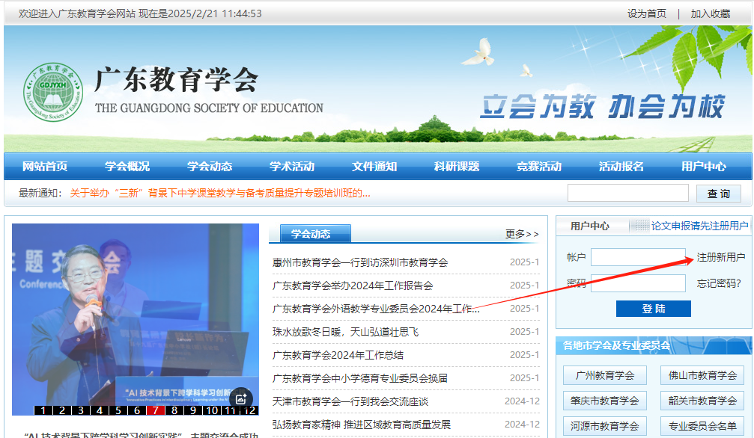The image size is (754, 438).
Task: Select the highlighted slide 7 indicator
Action: click(156, 410)
